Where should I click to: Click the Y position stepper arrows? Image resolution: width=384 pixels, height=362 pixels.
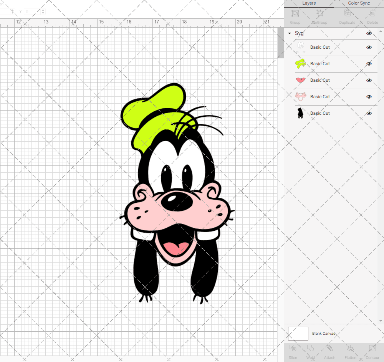(43, 11)
